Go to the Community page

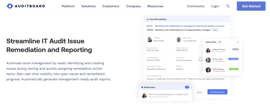click(x=196, y=6)
